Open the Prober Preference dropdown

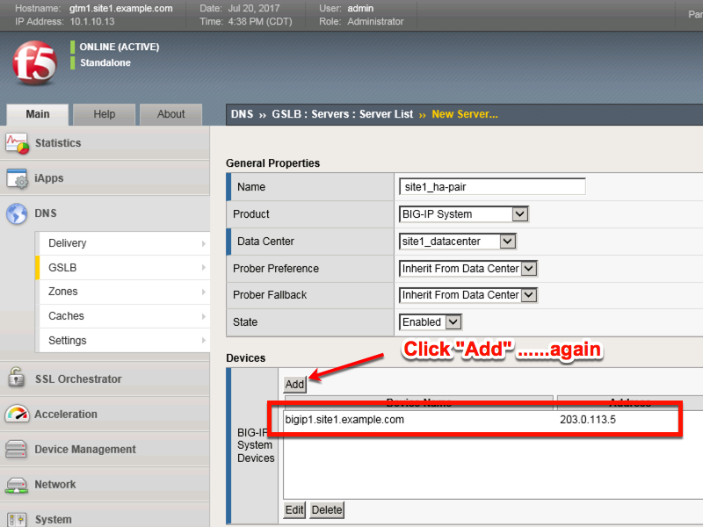467,269
